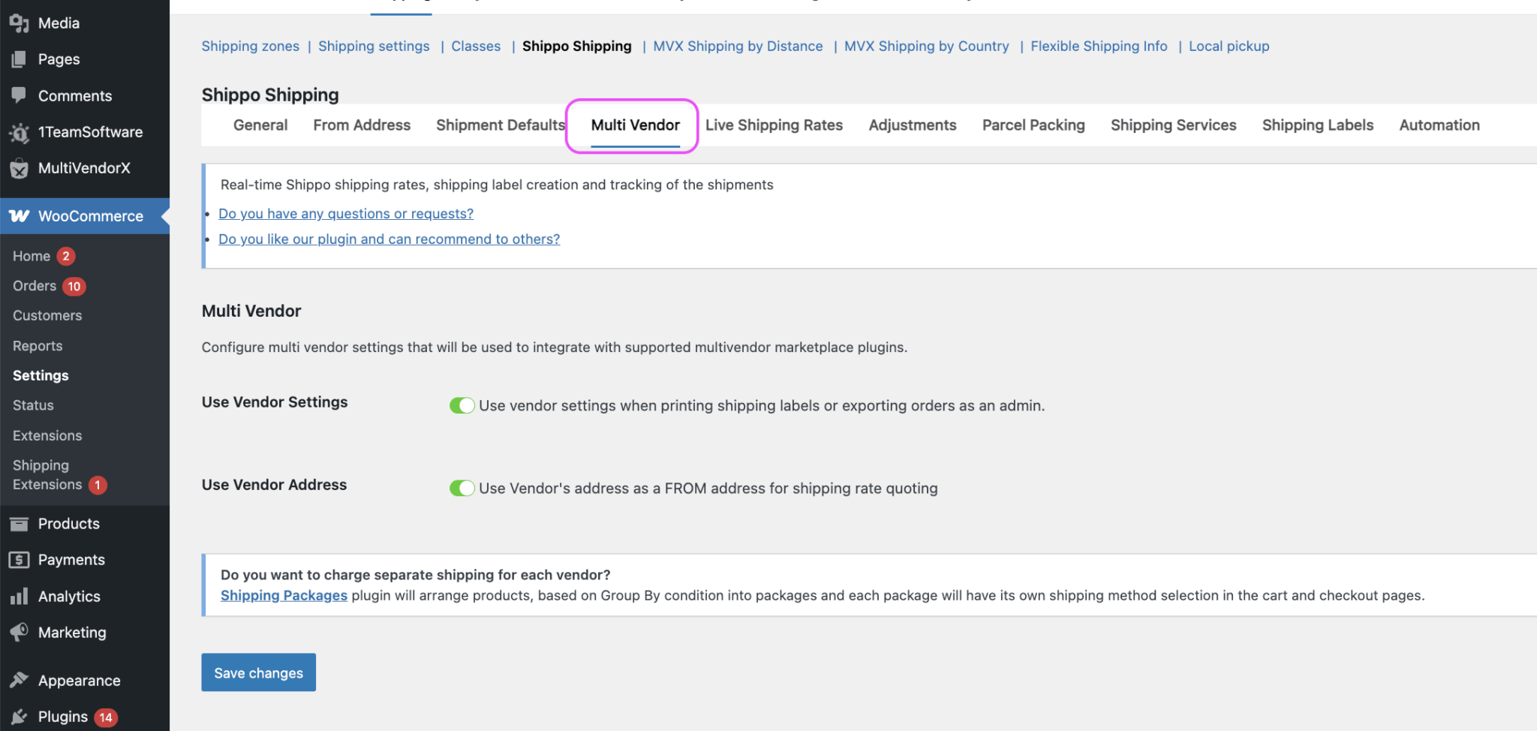Open the Shipping Packages plugin link
This screenshot has height=731, width=1537.
[x=284, y=595]
